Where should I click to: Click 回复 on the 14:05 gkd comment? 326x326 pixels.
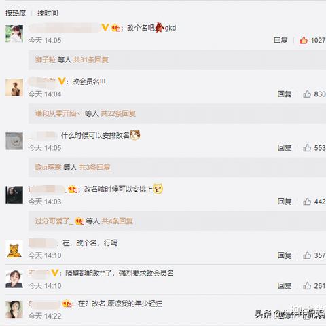click(280, 40)
